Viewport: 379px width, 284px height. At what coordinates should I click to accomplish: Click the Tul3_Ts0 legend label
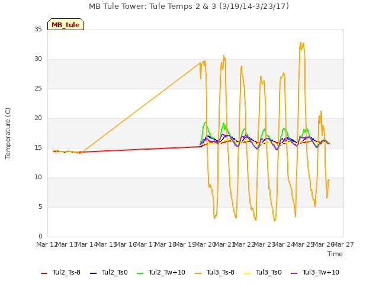click(269, 272)
